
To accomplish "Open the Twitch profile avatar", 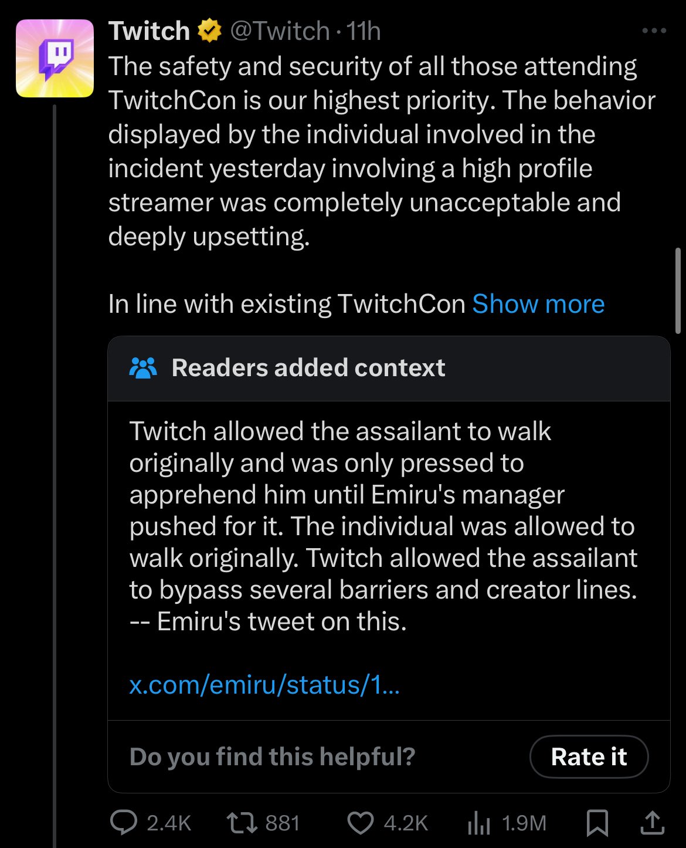I will [x=55, y=58].
